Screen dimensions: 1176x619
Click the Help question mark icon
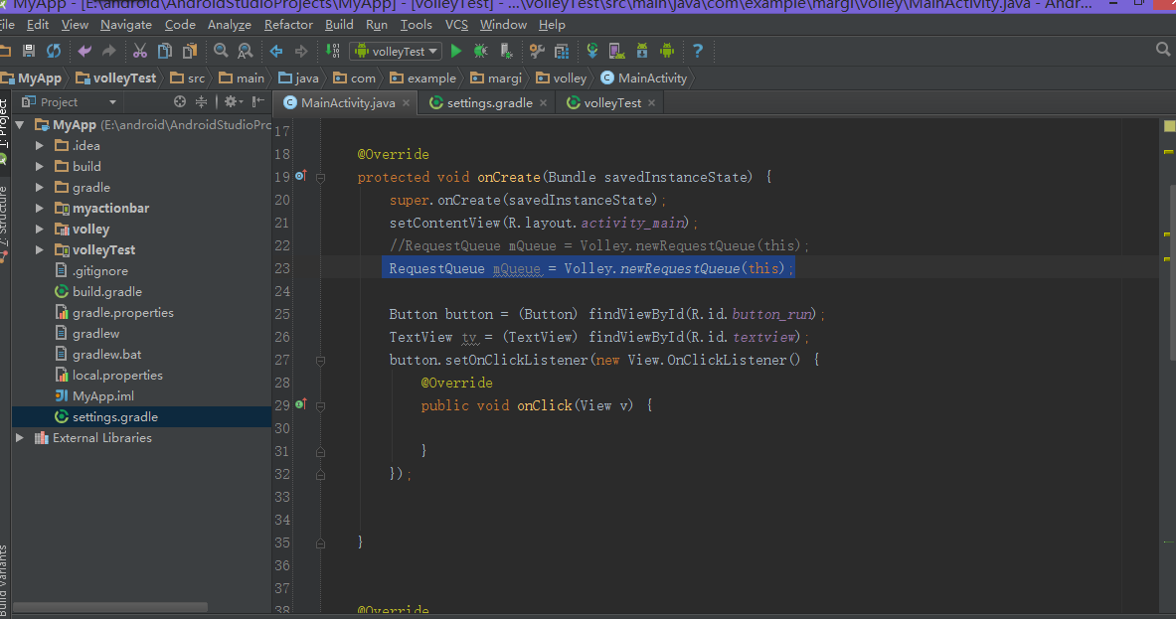pos(698,51)
